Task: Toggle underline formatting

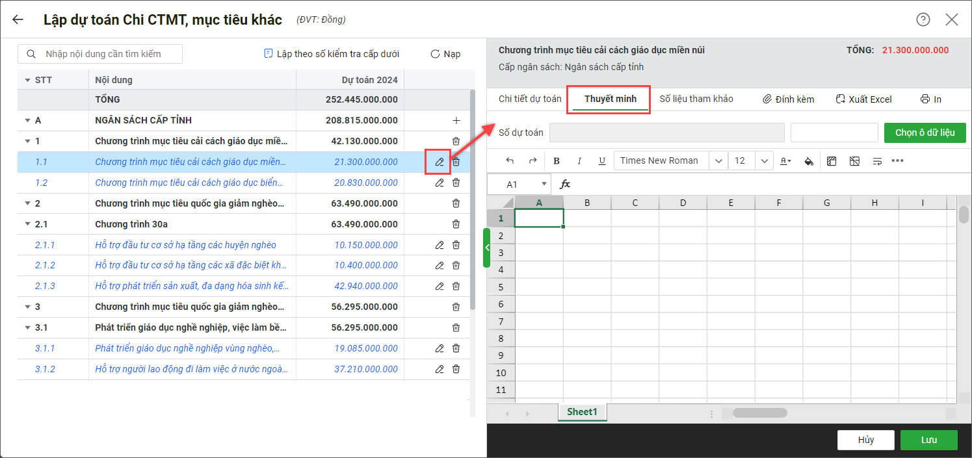Action: click(x=602, y=161)
